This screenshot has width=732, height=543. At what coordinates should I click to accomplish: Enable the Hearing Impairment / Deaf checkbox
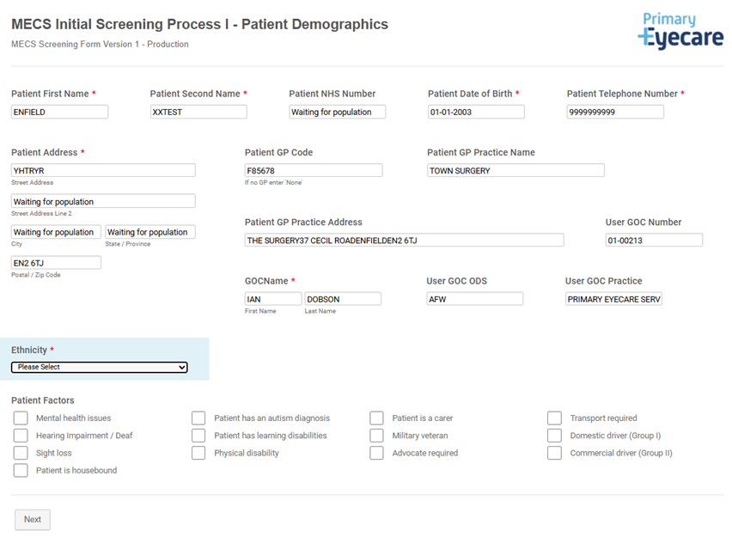[x=21, y=435]
